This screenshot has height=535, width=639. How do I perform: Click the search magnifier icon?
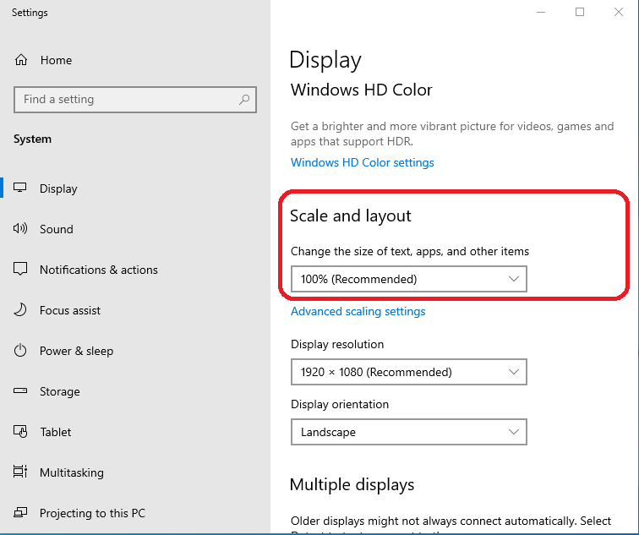244,100
